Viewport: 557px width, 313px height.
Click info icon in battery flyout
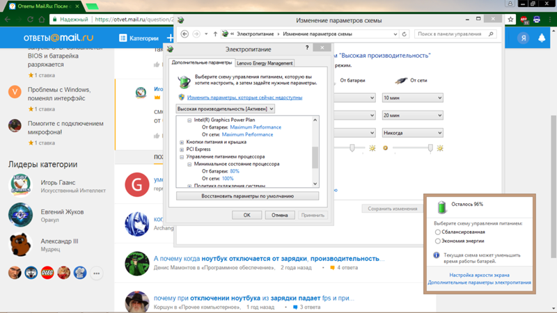[437, 255]
